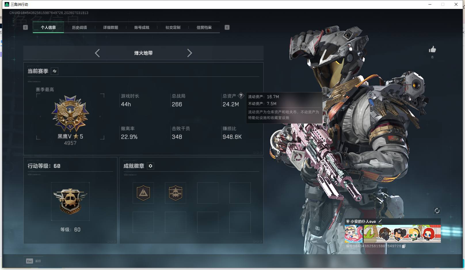
Task: Click the 烽火地带 mode title
Action: pyautogui.click(x=143, y=53)
